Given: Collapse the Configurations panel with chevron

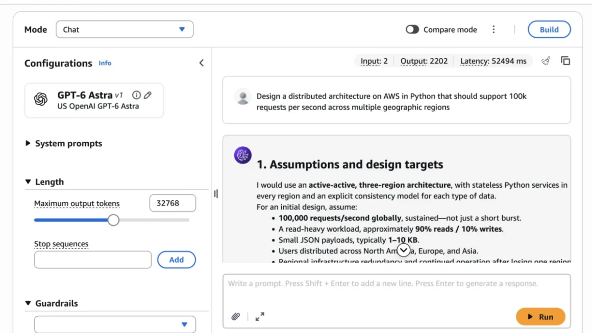Looking at the screenshot, I should tap(201, 63).
